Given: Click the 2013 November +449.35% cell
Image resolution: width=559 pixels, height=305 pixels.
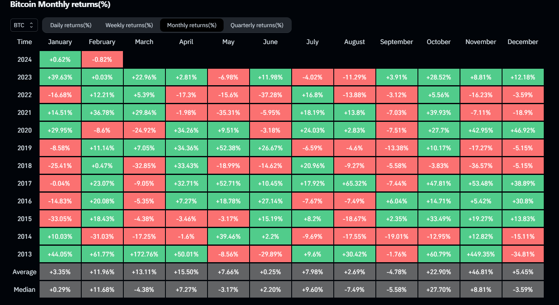Looking at the screenshot, I should tap(481, 254).
